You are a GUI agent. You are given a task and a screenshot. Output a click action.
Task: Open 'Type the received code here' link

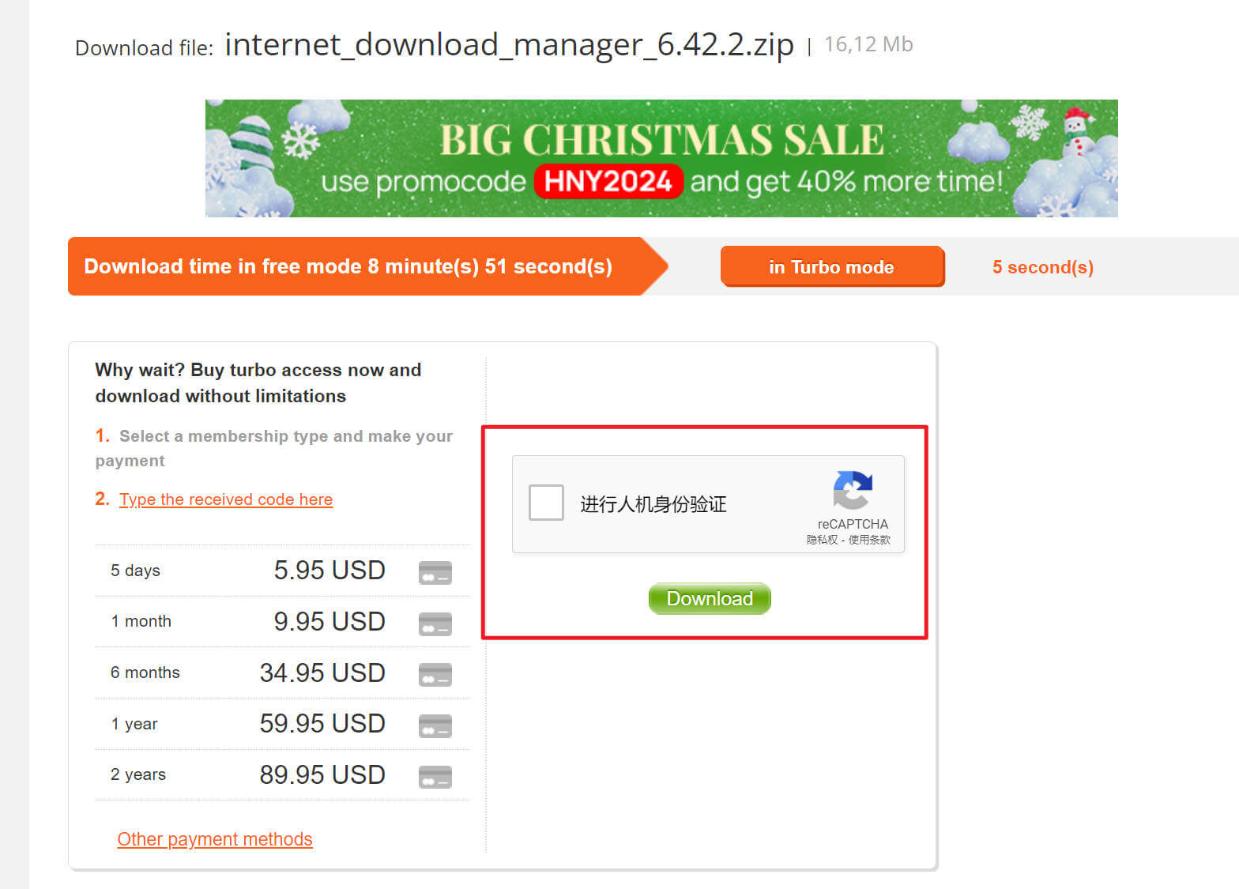[x=226, y=499]
